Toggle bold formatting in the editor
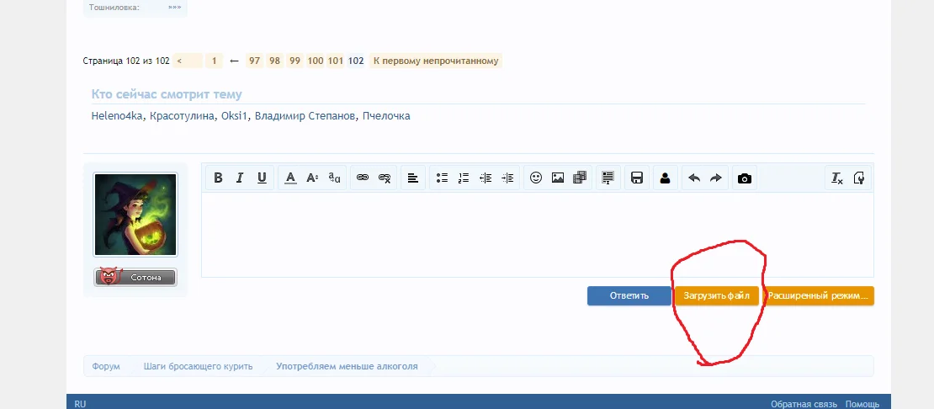Screen dimensions: 934x409 pos(218,178)
